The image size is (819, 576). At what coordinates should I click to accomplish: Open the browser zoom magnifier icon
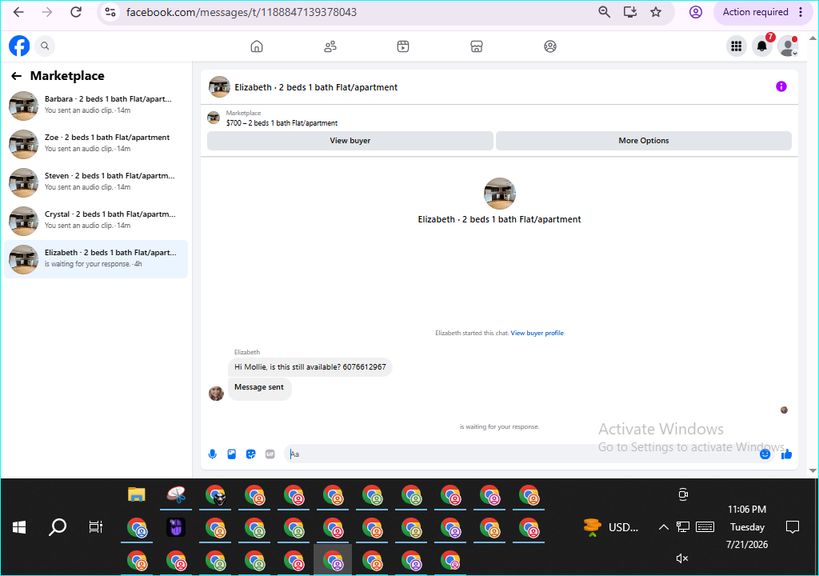(604, 12)
